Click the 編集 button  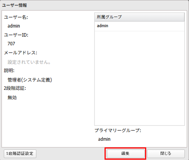point(125,154)
